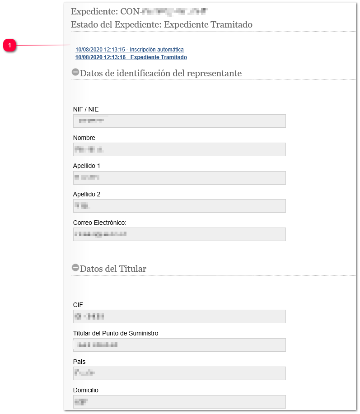Click the Titular del Punto de Suministro label

pos(116,333)
